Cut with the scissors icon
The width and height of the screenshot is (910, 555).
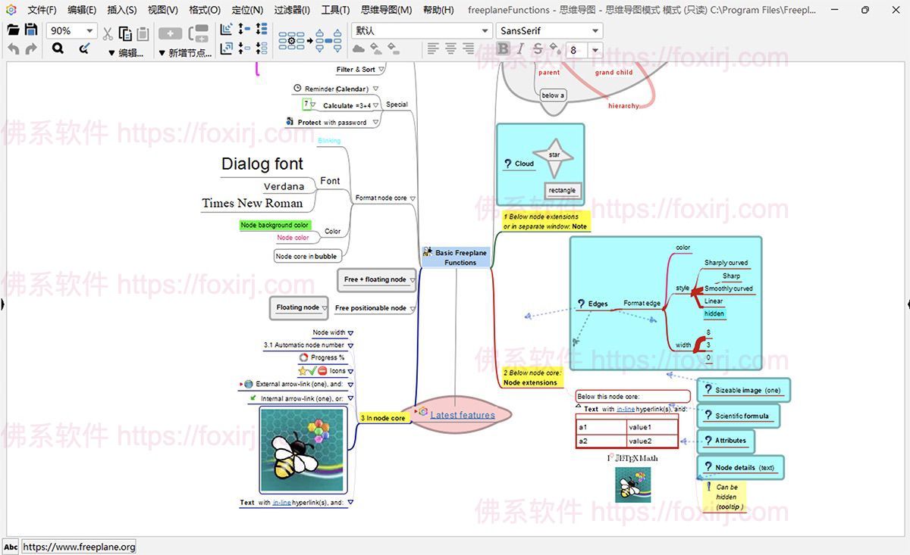[107, 33]
